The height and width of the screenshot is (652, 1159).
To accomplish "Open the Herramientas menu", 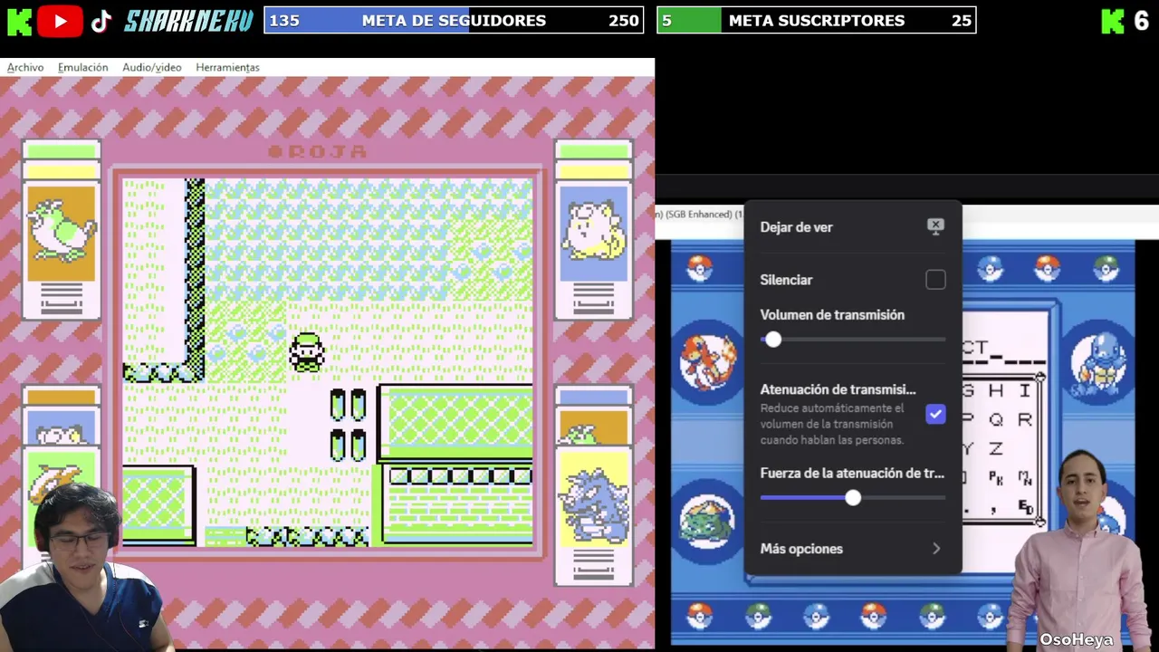I will (227, 67).
